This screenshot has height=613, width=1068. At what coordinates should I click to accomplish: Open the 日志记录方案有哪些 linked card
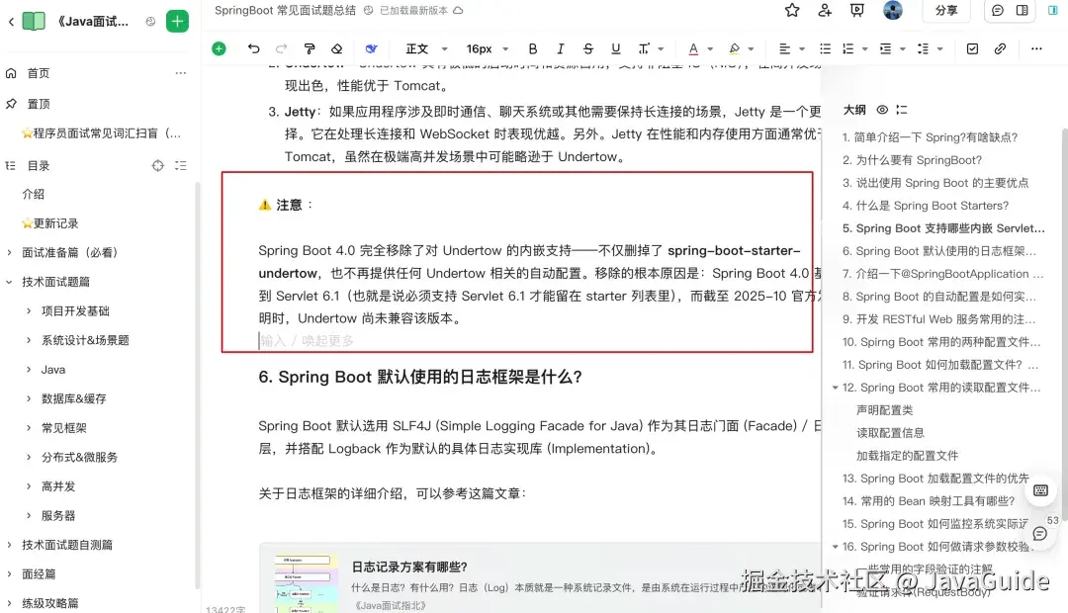click(540, 579)
